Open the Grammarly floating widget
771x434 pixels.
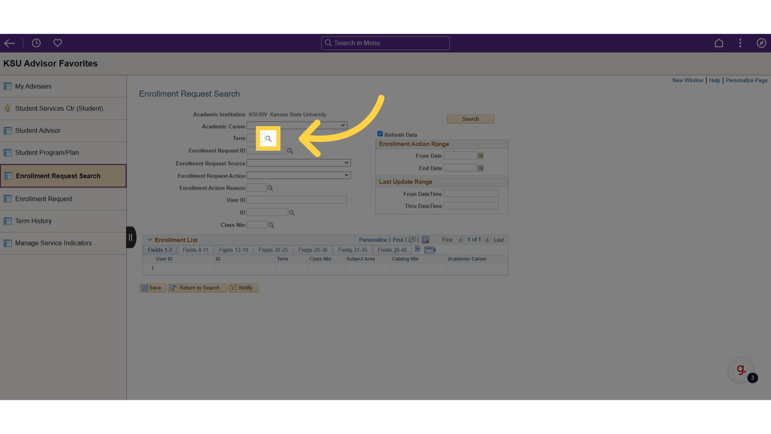(741, 370)
